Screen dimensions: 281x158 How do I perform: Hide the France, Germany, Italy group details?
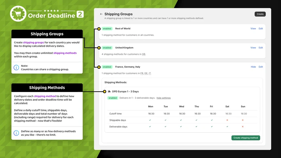pyautogui.click(x=253, y=67)
